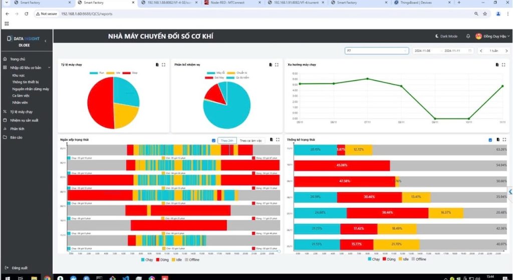This screenshot has width=513, height=280.
Task: Export the Thống kê trạng thái chart
Action: [x=497, y=140]
